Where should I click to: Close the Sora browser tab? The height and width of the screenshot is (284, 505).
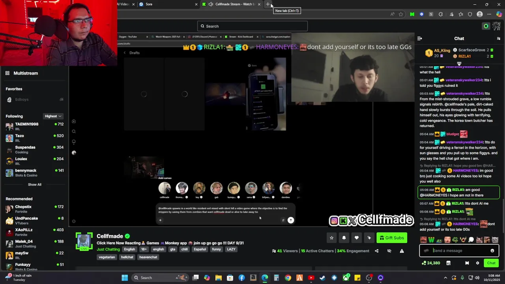196,4
